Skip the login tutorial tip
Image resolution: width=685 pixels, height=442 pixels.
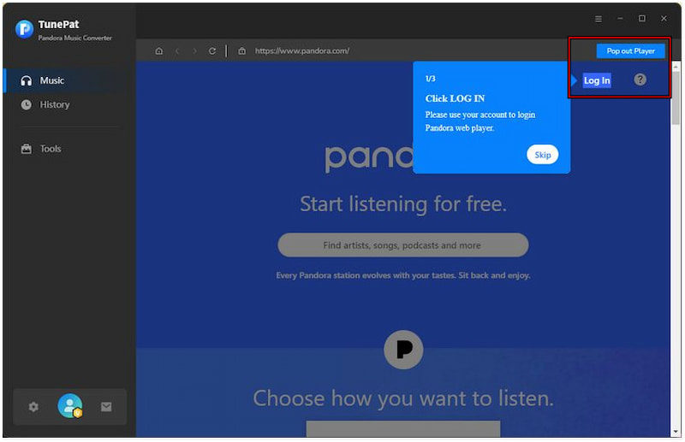(x=542, y=155)
